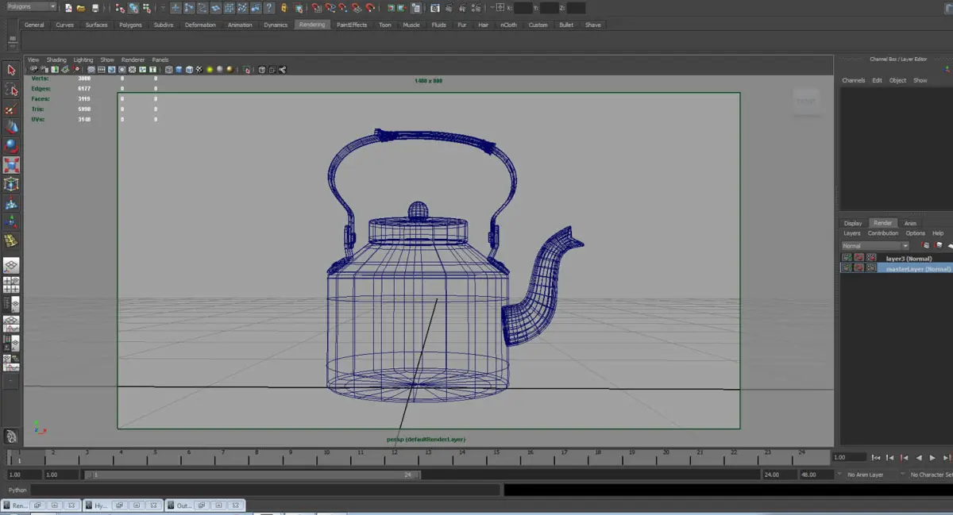This screenshot has height=515, width=953.
Task: Select masterLayer (Normal) render layer
Action: click(918, 268)
